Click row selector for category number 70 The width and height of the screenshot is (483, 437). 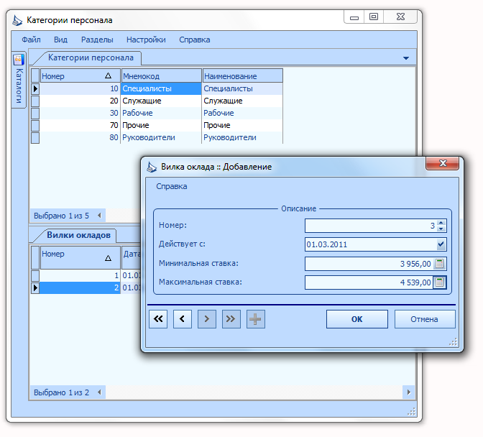35,125
